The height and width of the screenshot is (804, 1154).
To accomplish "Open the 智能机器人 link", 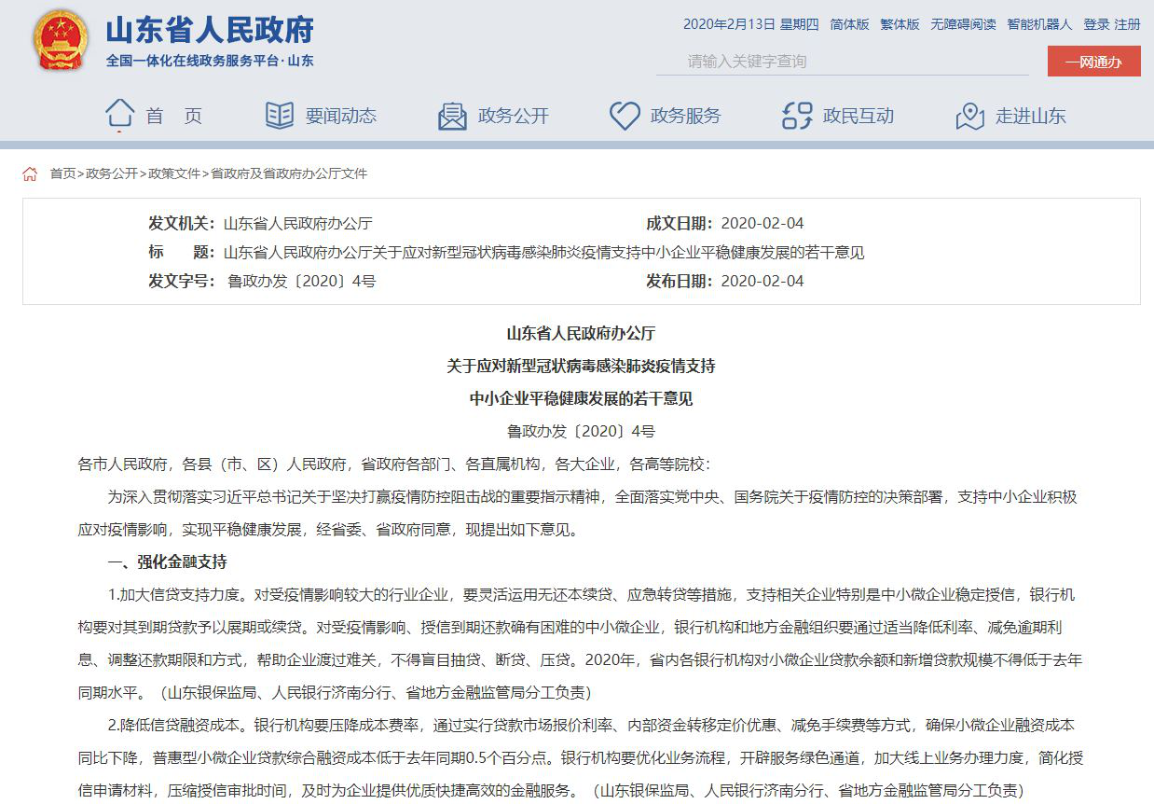I will pos(1039,24).
